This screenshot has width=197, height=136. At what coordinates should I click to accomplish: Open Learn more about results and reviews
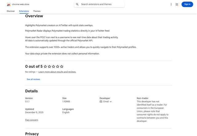(x=57, y=72)
